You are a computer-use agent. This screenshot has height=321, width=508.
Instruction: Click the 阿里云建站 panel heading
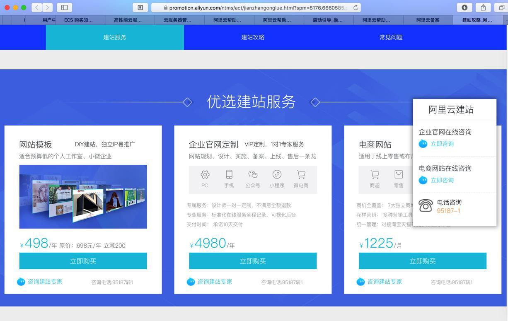click(451, 110)
